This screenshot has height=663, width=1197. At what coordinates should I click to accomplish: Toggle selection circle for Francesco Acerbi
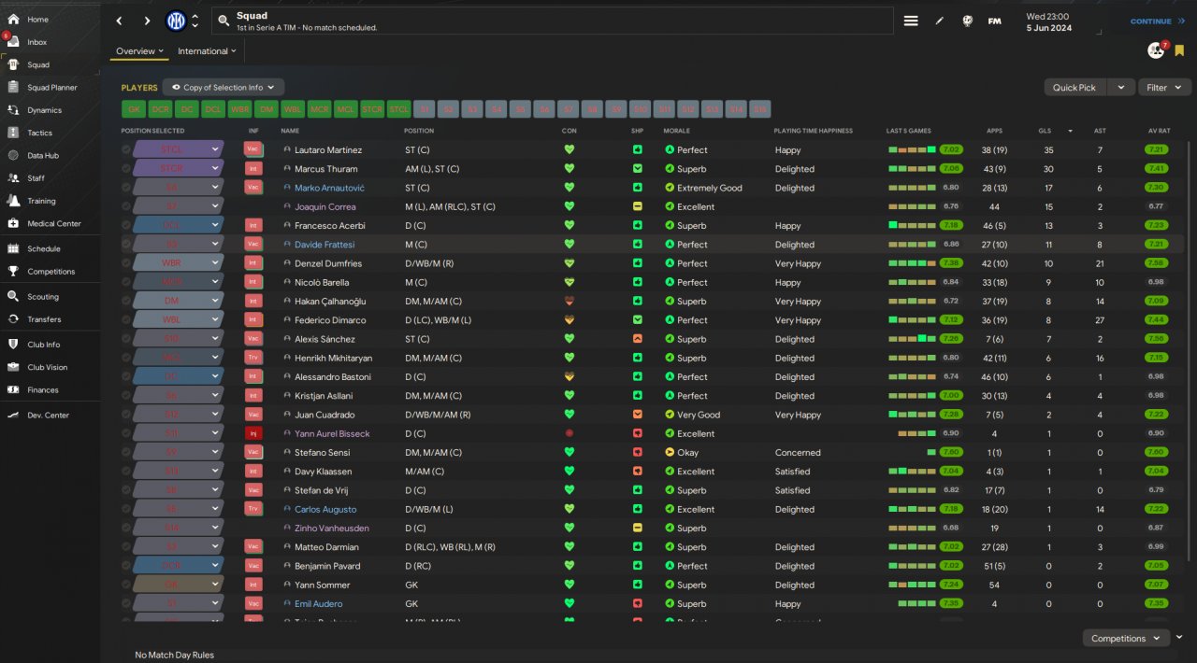tap(126, 226)
